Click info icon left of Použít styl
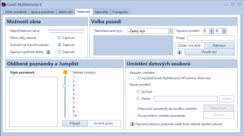Screen dimensions: 244x136 179,52
